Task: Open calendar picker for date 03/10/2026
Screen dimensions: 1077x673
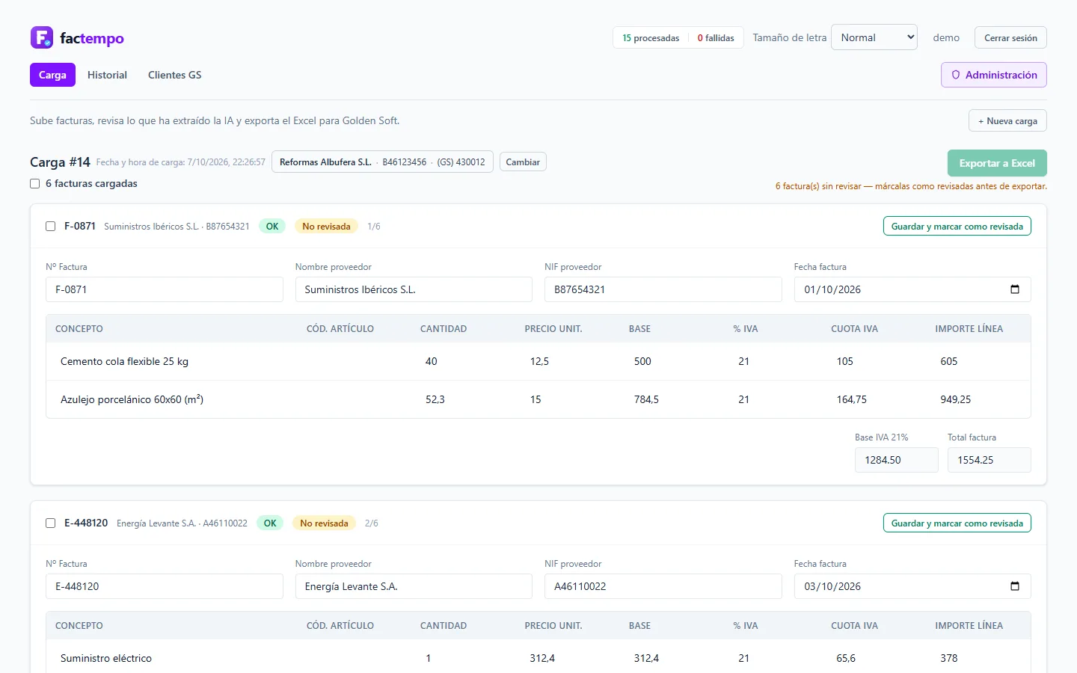Action: [1015, 586]
